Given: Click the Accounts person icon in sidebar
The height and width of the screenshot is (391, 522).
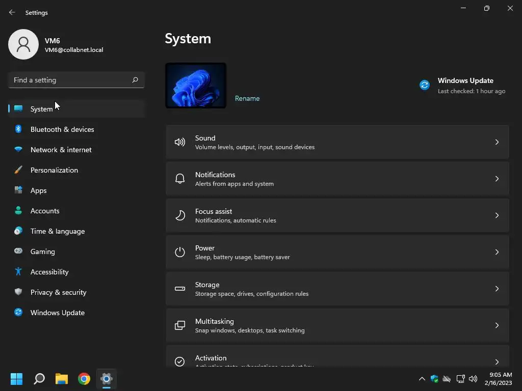Looking at the screenshot, I should (18, 210).
